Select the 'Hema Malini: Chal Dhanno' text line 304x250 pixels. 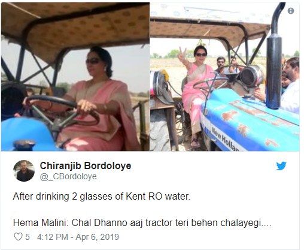pyautogui.click(x=142, y=223)
